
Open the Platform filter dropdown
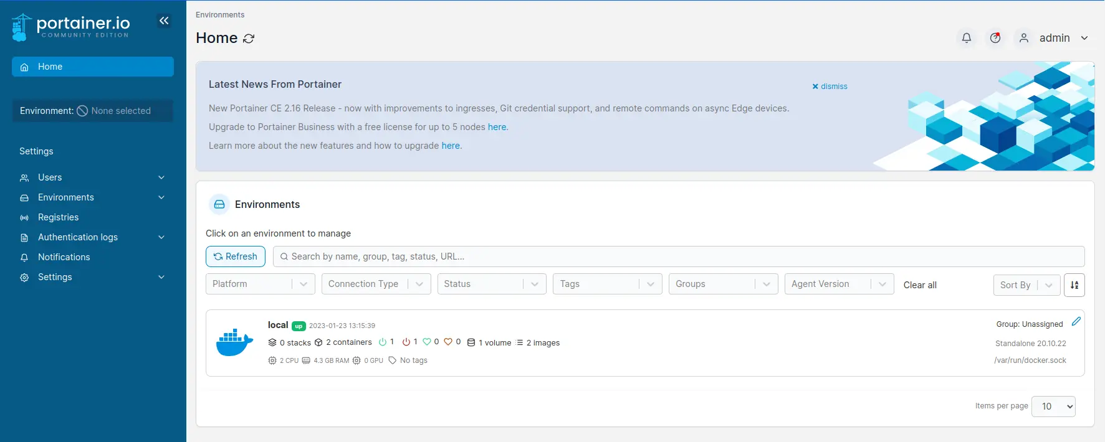pyautogui.click(x=261, y=284)
